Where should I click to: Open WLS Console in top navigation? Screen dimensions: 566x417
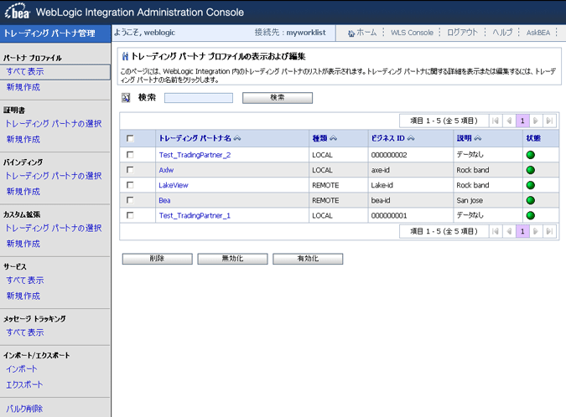(412, 33)
